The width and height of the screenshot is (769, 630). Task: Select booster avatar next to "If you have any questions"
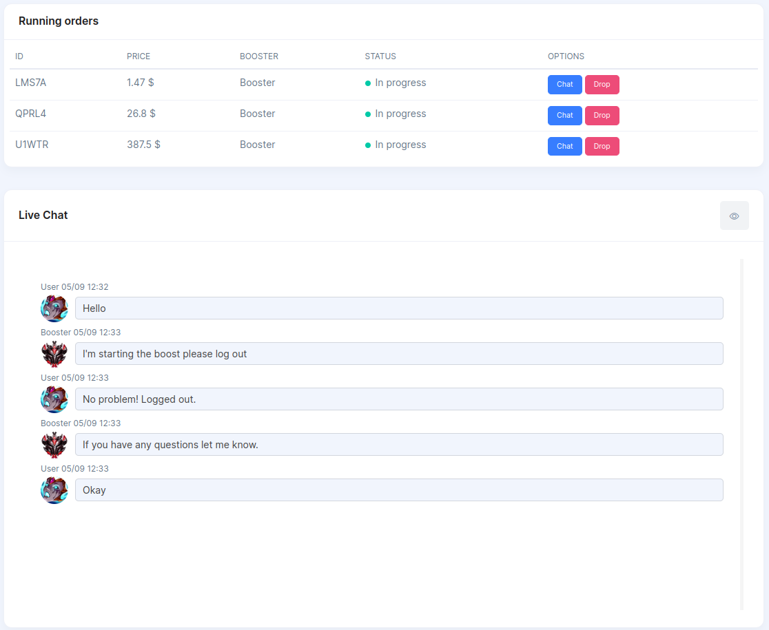(54, 445)
